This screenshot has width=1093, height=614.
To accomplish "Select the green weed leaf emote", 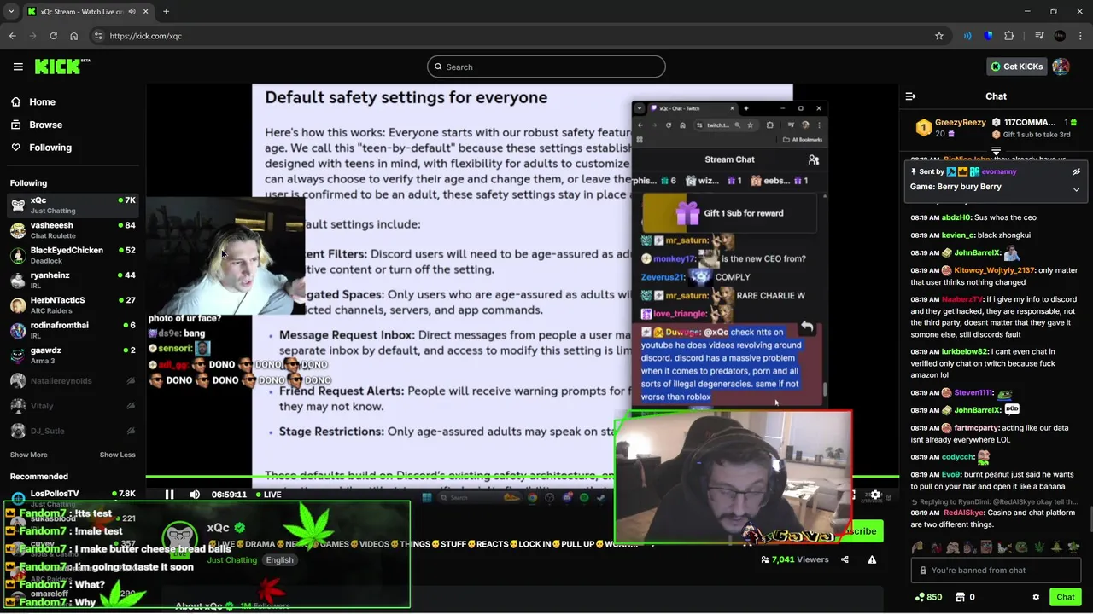I will tap(1040, 547).
